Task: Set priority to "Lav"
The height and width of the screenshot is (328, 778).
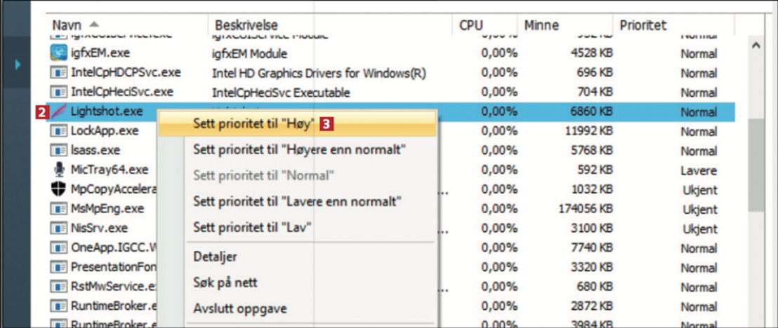Action: tap(252, 228)
